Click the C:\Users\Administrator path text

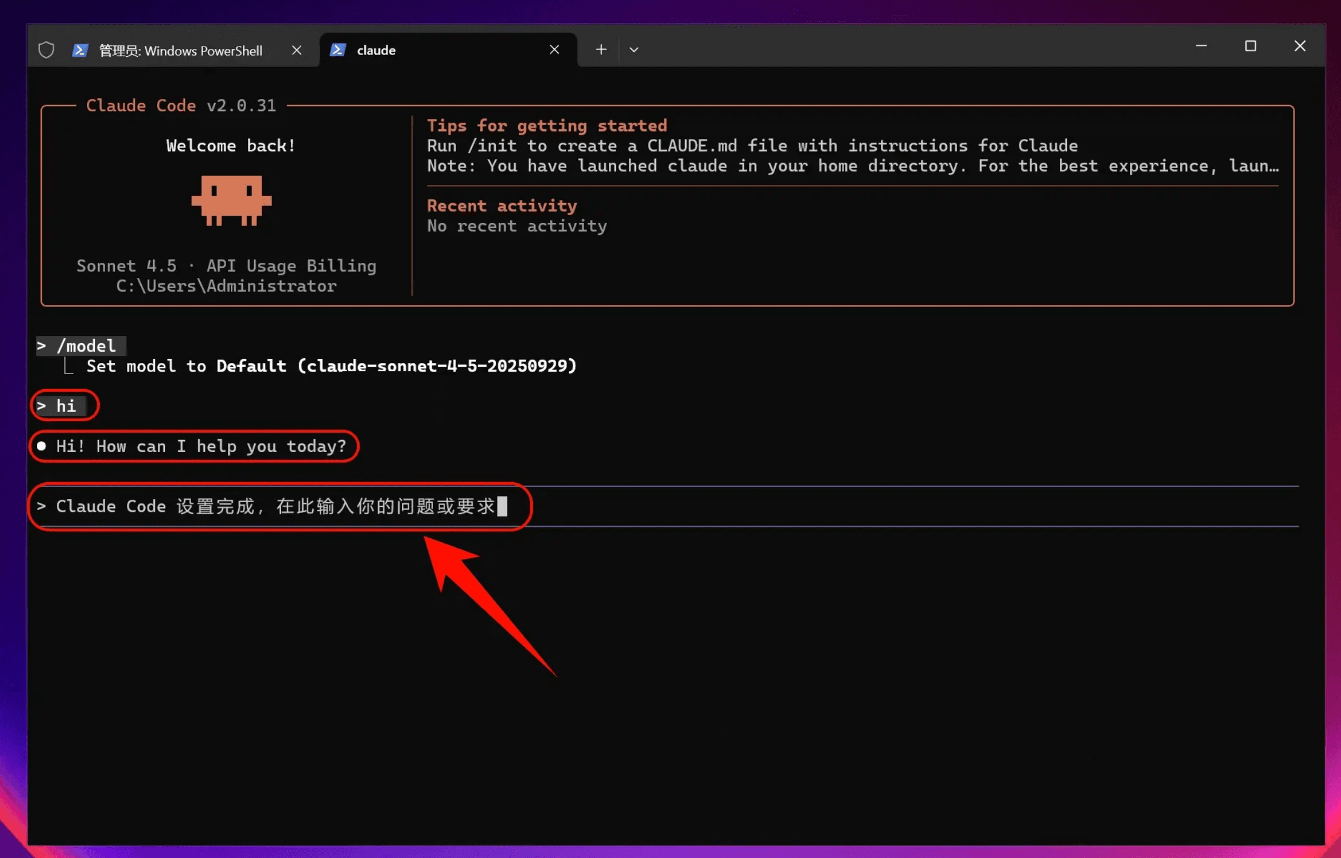(226, 286)
